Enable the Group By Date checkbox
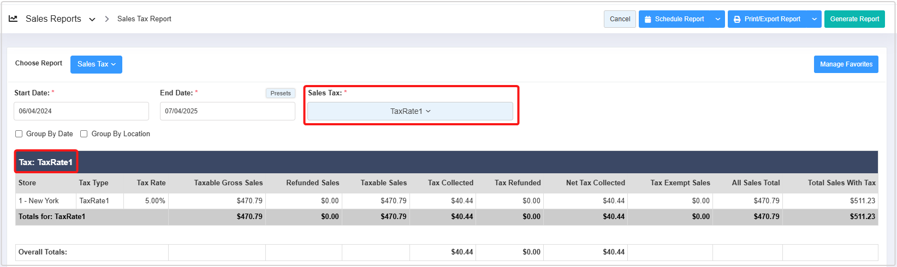The height and width of the screenshot is (267, 897). pos(19,134)
